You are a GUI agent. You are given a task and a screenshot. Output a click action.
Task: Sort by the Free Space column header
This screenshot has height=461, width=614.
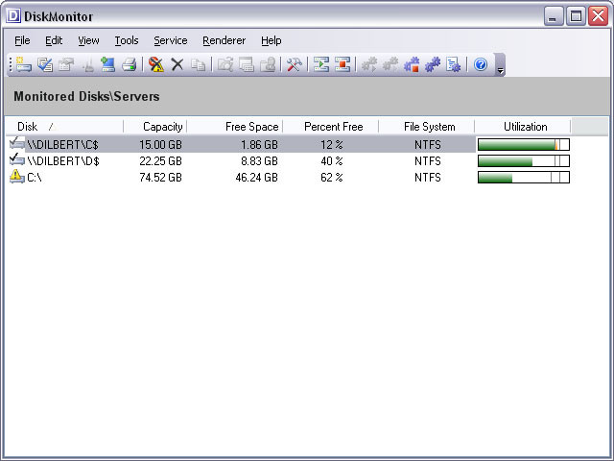click(x=235, y=127)
